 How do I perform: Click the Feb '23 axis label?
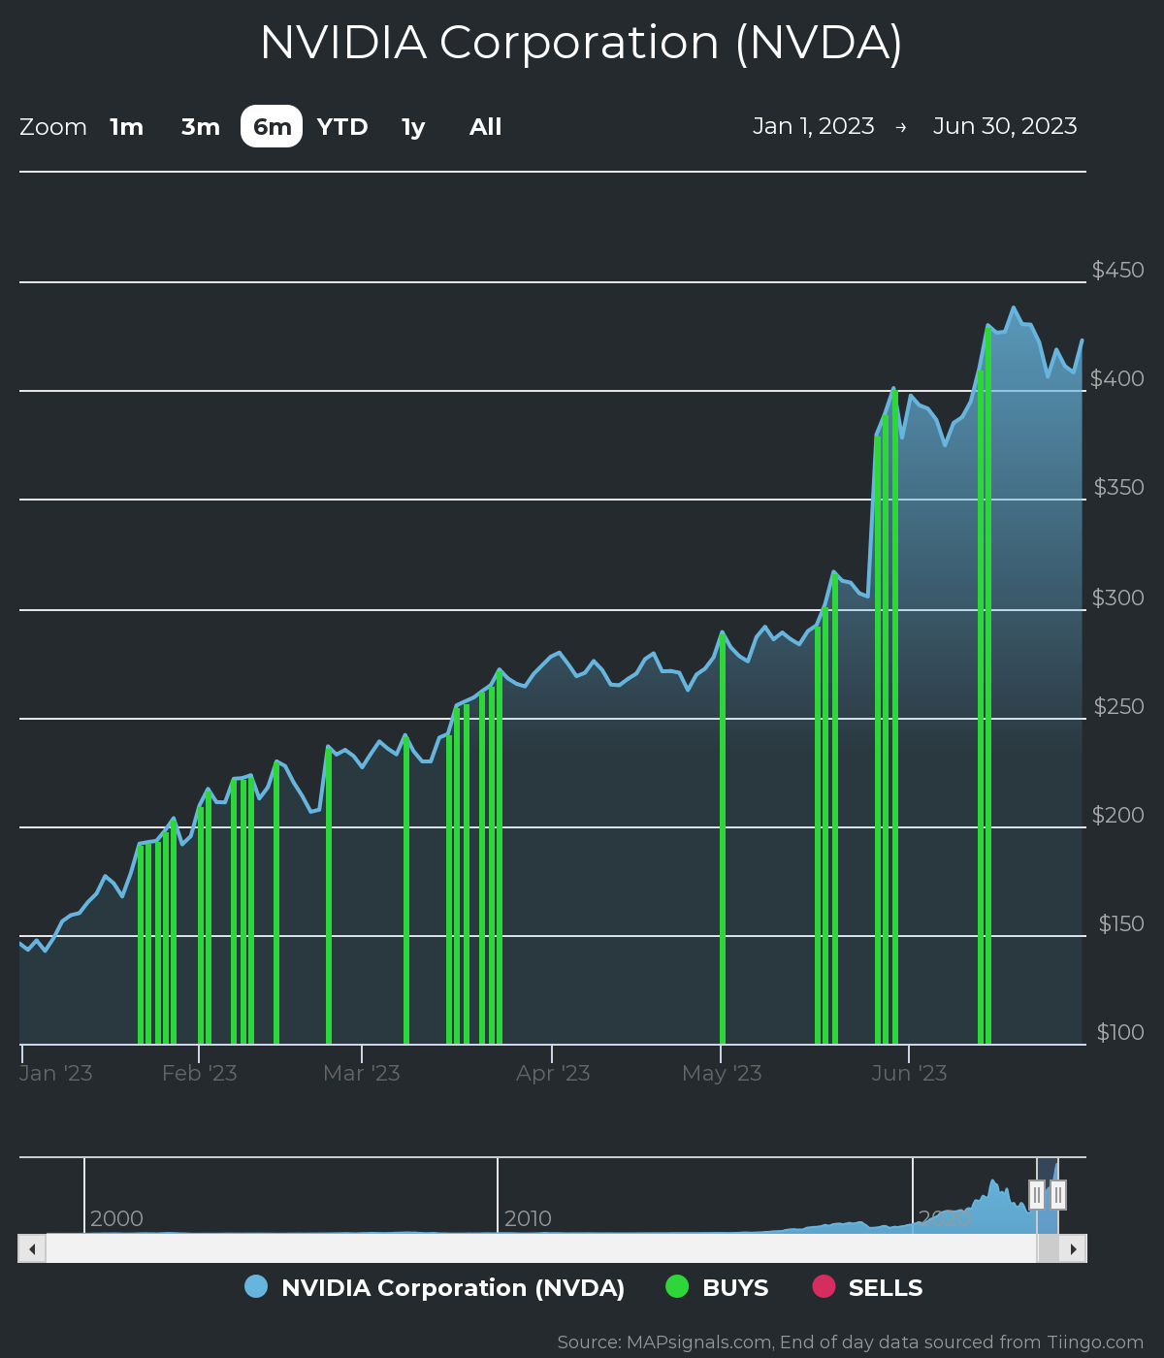pos(199,1073)
